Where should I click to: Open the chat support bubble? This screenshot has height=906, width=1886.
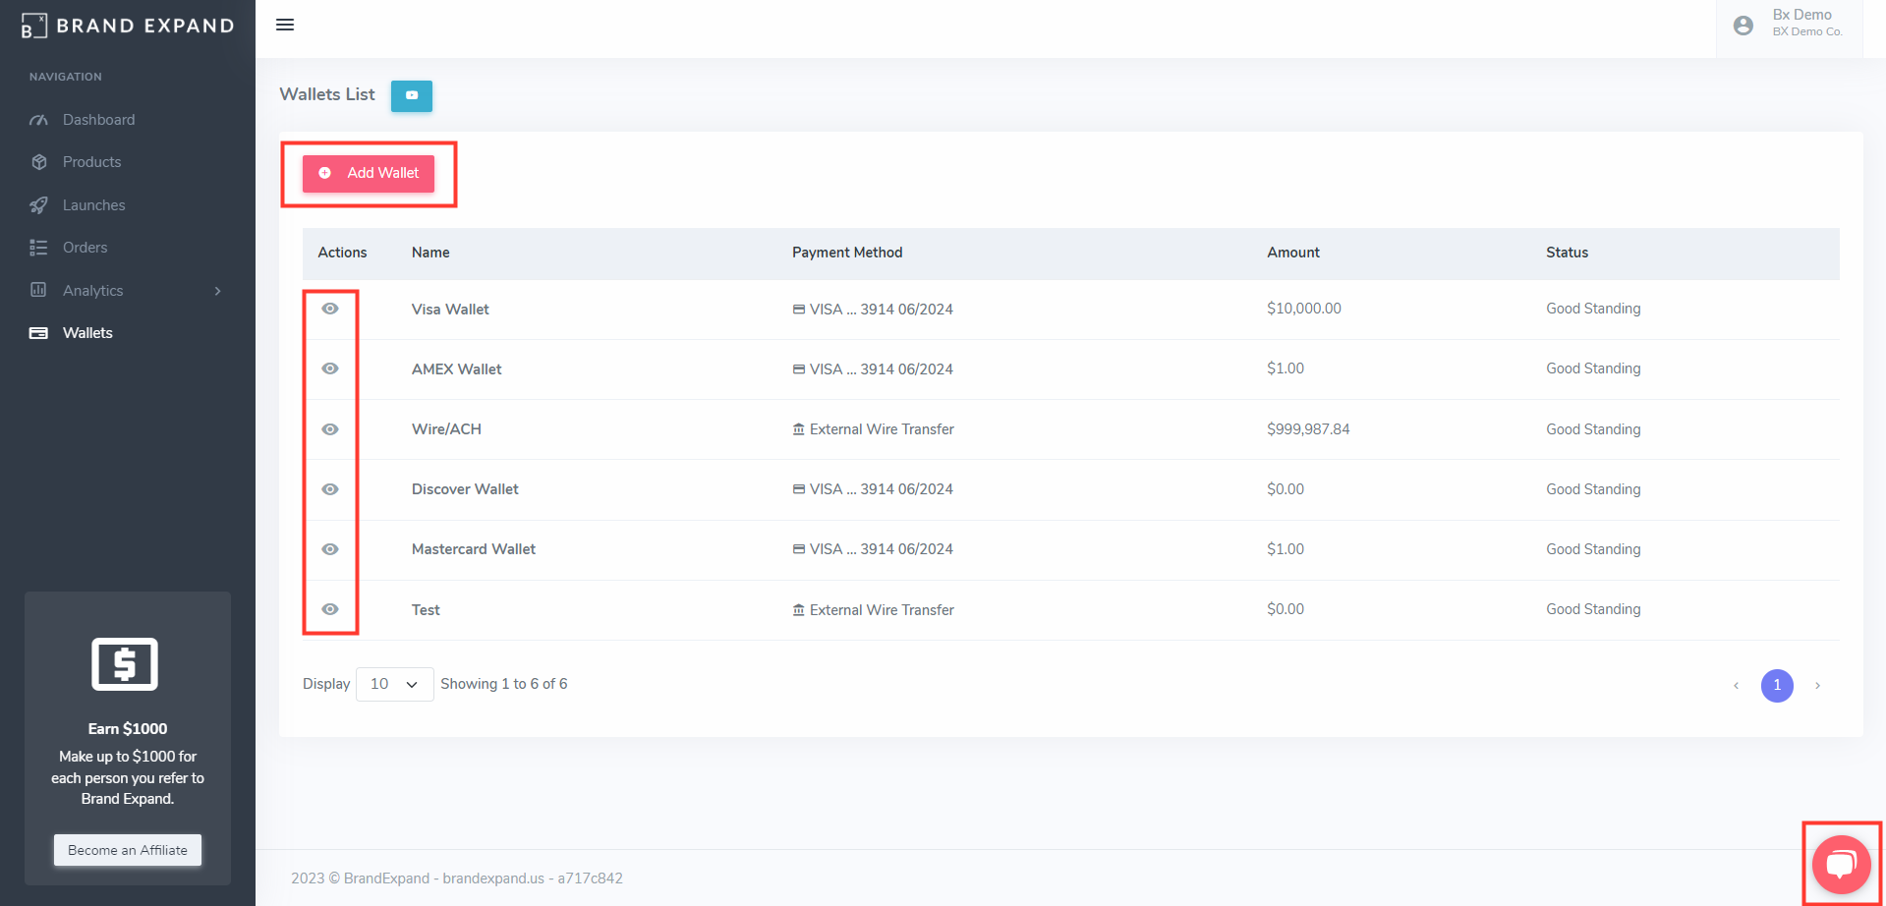pos(1841,864)
